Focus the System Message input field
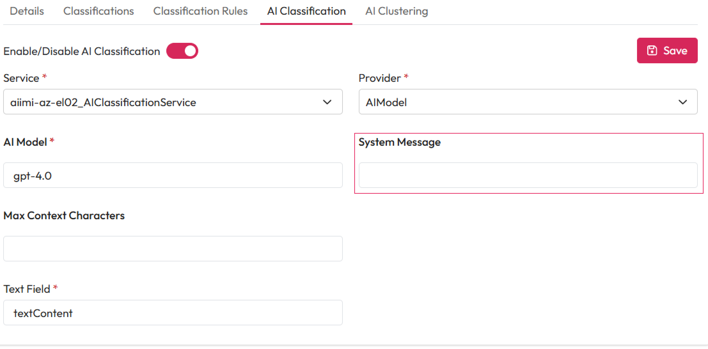708x349 pixels. 528,175
